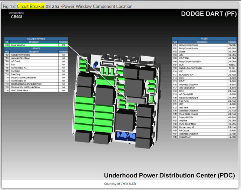The width and height of the screenshot is (241, 190).
Task: Select fuse row F84 Run/Accessory #2
Action: pos(204,127)
